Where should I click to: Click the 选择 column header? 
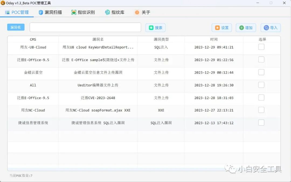(262, 39)
